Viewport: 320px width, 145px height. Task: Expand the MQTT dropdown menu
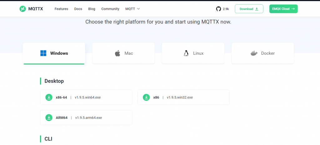coord(132,9)
